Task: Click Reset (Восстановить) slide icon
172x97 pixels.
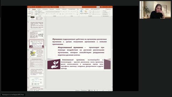Action: click(39, 13)
